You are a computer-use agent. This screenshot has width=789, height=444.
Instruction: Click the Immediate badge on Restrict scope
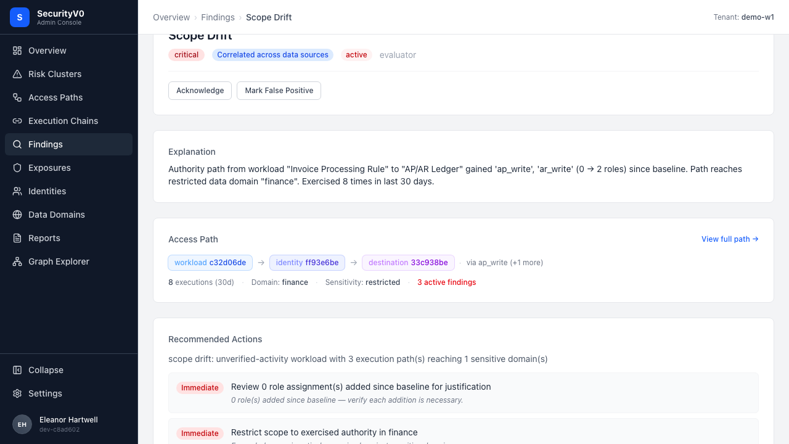coord(200,434)
